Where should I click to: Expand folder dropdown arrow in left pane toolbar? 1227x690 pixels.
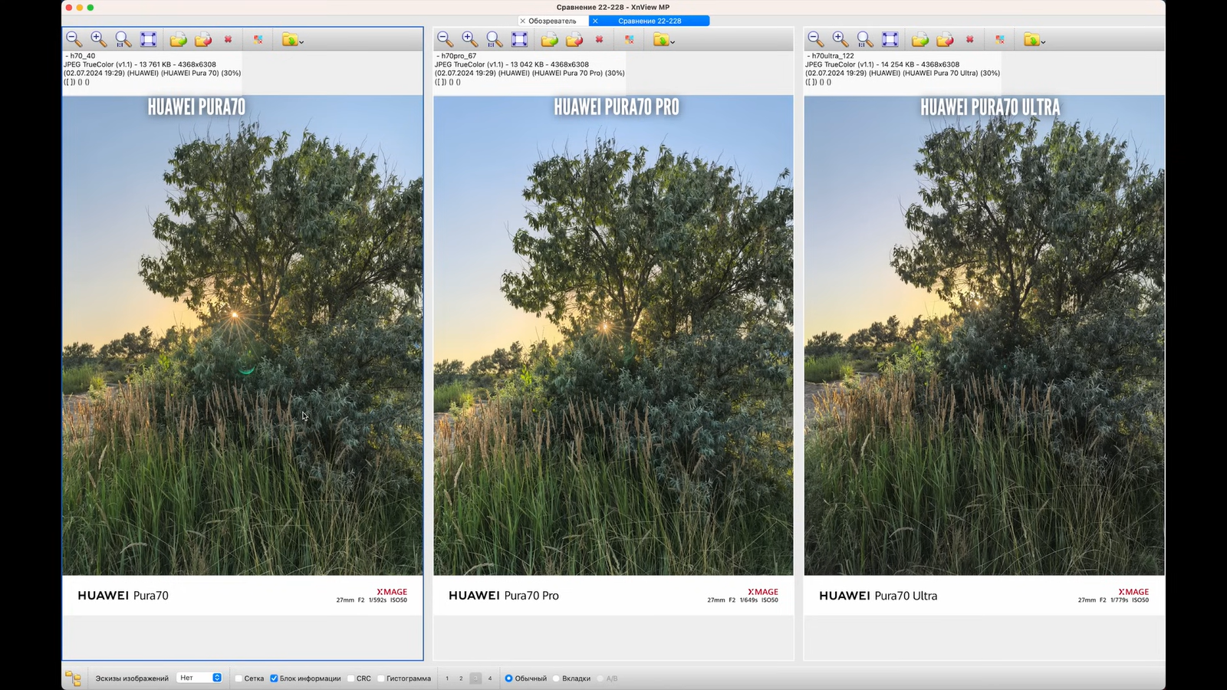coord(301,41)
